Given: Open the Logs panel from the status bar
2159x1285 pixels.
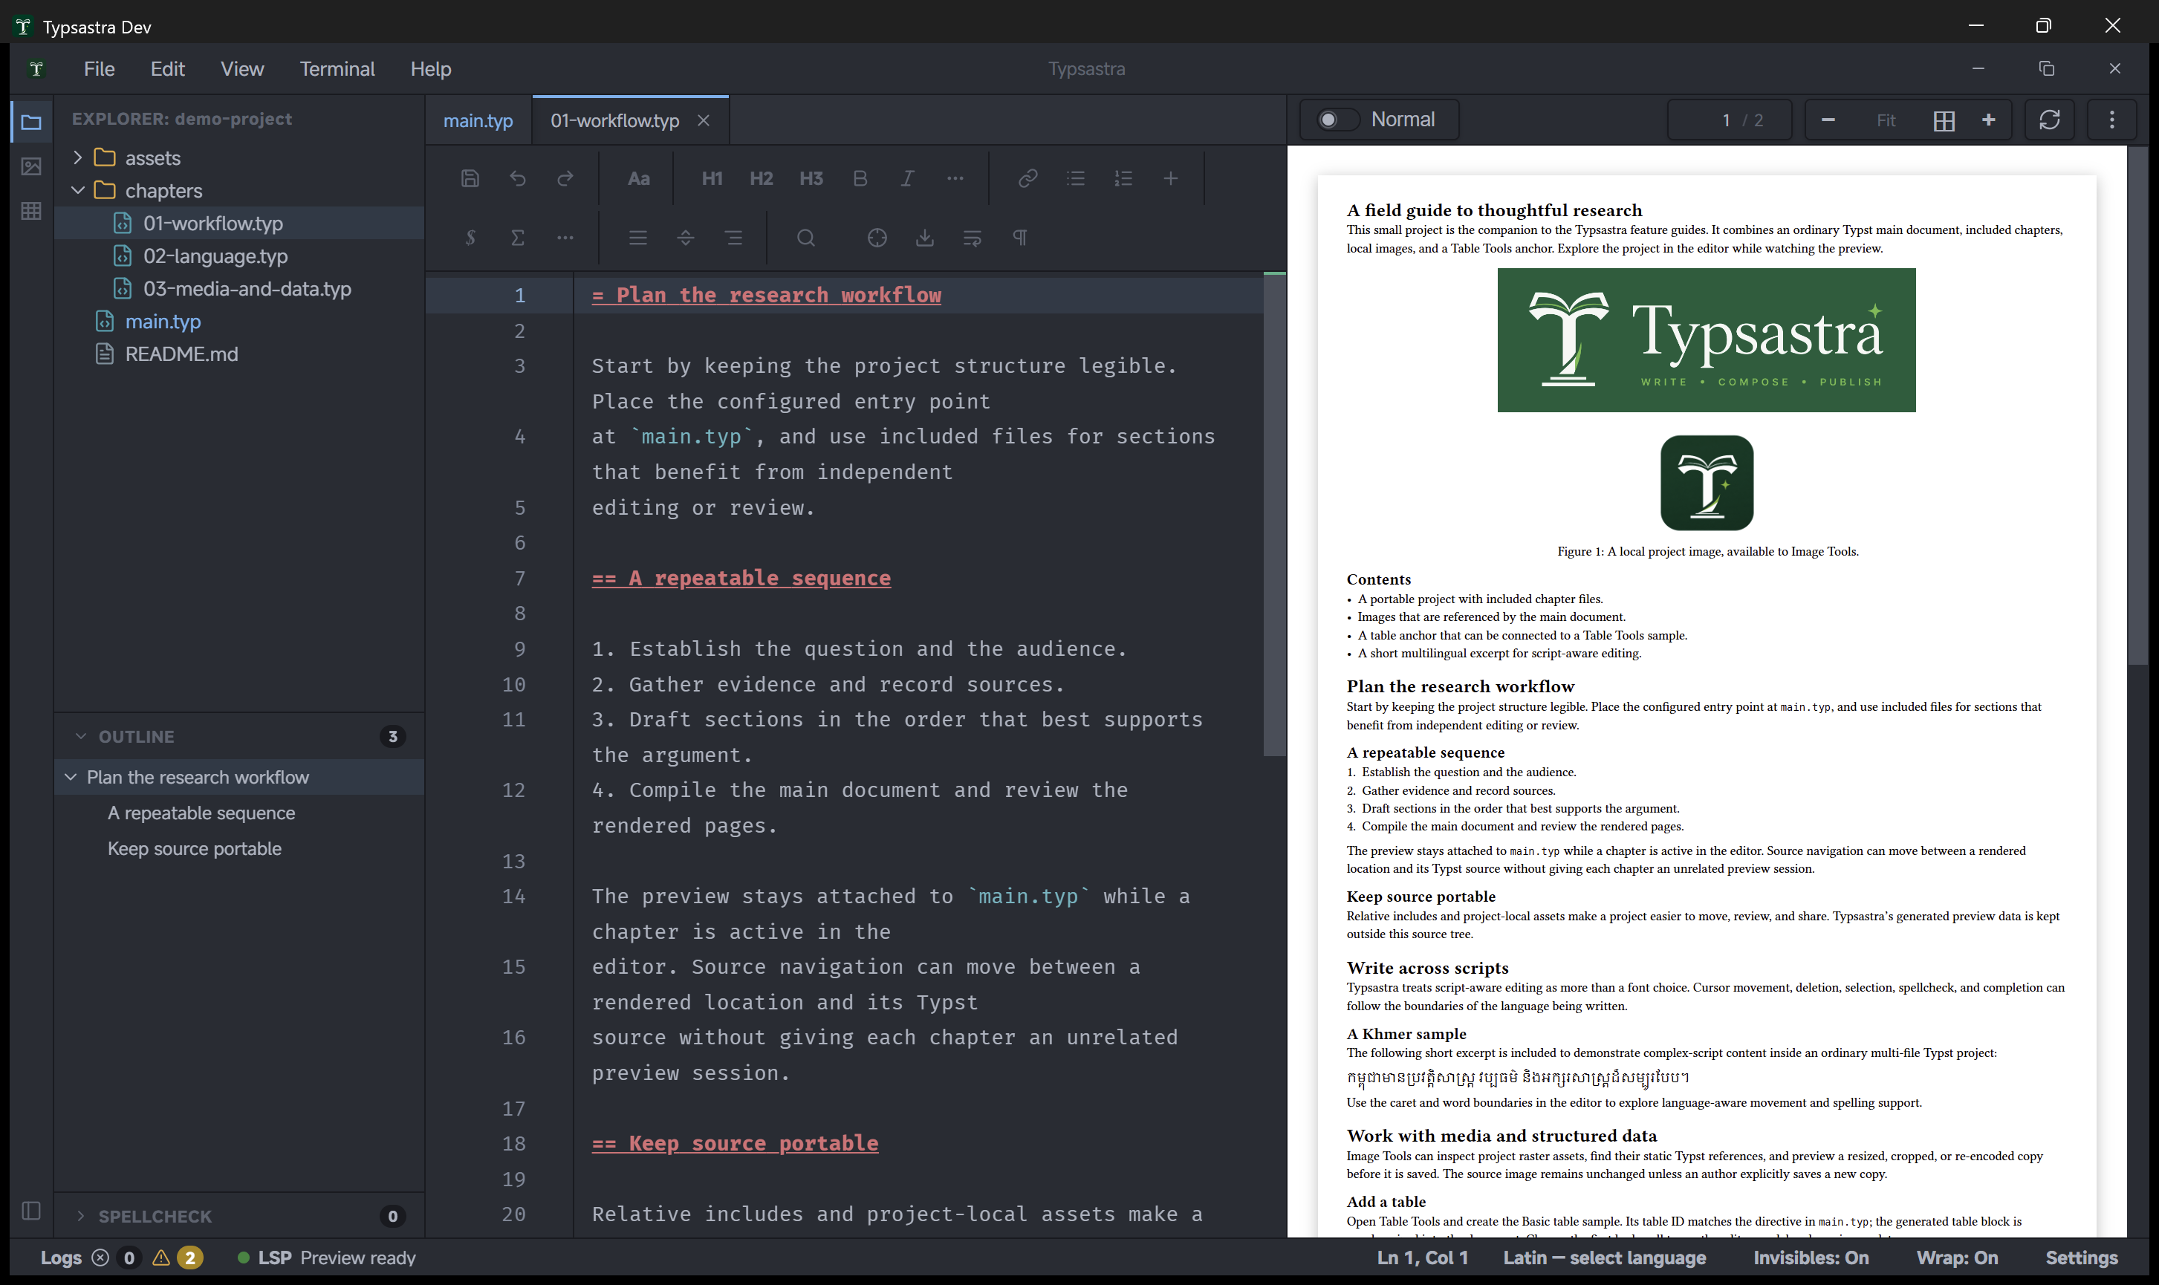Looking at the screenshot, I should tap(62, 1258).
